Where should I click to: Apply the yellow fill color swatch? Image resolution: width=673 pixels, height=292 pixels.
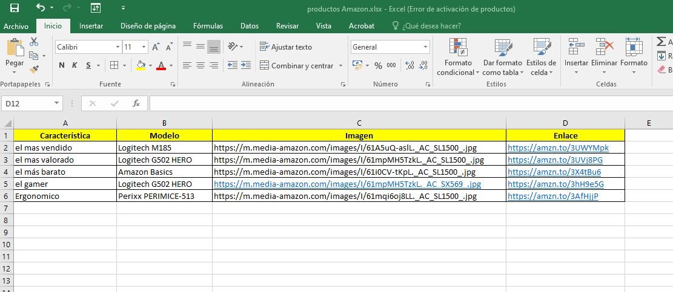[141, 65]
